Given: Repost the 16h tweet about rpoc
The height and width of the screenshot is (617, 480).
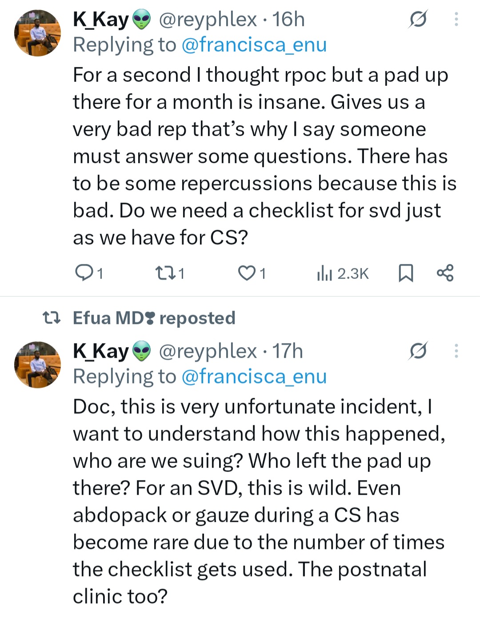Looking at the screenshot, I should click(x=169, y=273).
